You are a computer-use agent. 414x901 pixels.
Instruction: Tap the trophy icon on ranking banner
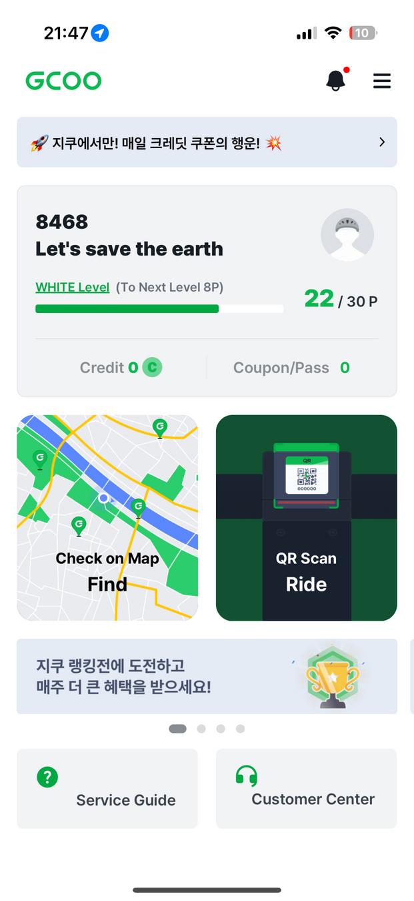tap(332, 677)
